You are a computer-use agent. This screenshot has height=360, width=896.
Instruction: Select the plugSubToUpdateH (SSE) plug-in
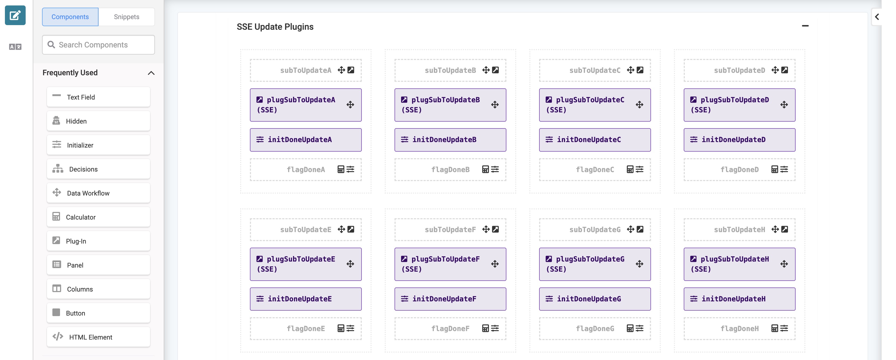(x=739, y=264)
